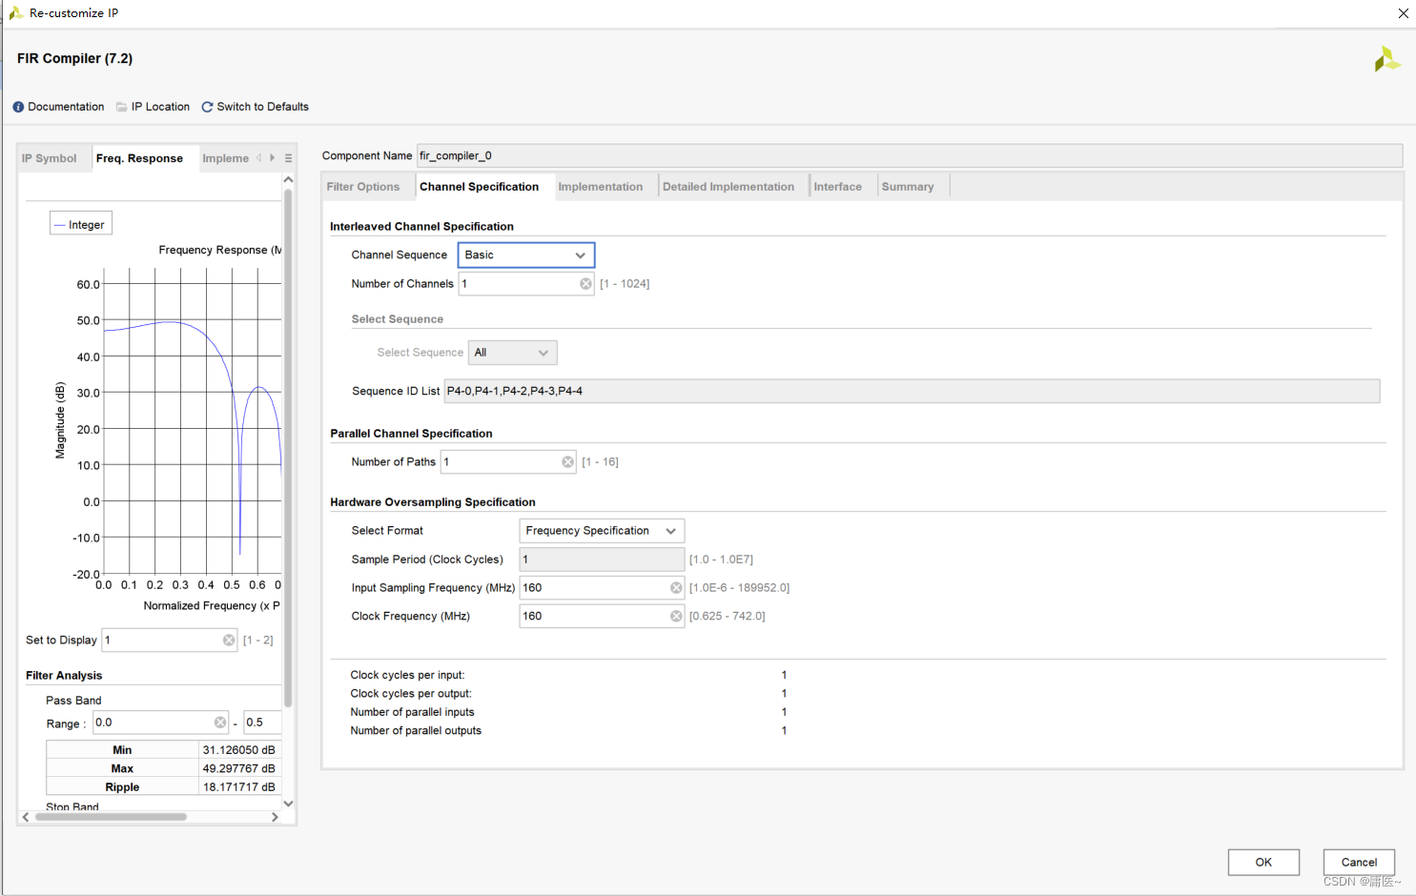The image size is (1416, 896).
Task: Go to the Implementation tab
Action: tap(601, 187)
